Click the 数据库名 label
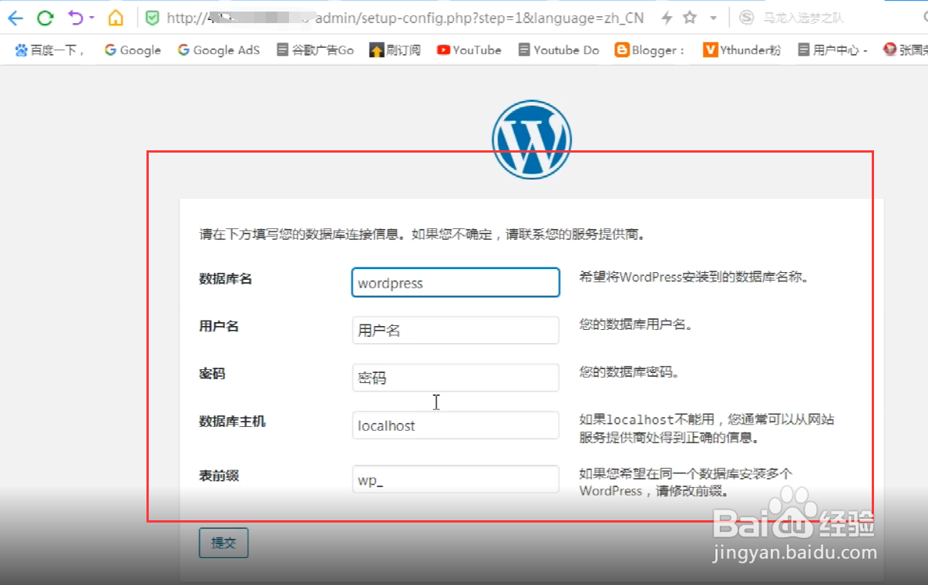 coord(226,279)
